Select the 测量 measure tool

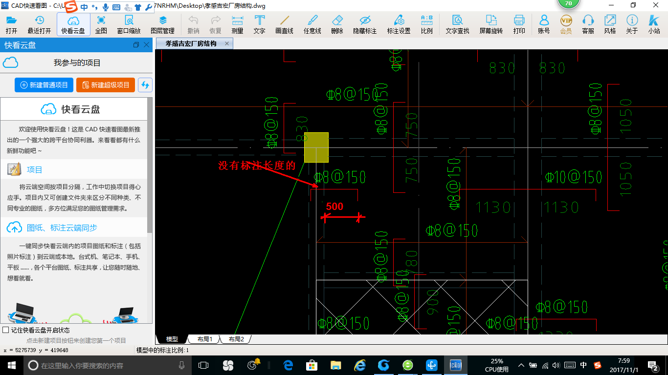pyautogui.click(x=237, y=24)
